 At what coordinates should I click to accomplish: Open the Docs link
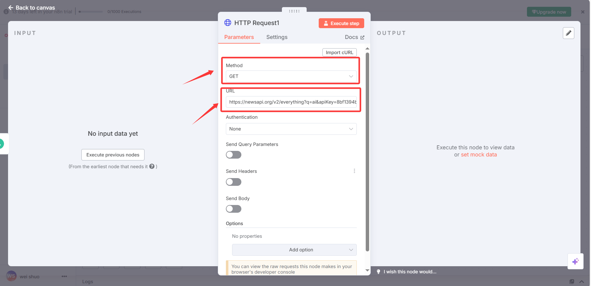pos(355,37)
